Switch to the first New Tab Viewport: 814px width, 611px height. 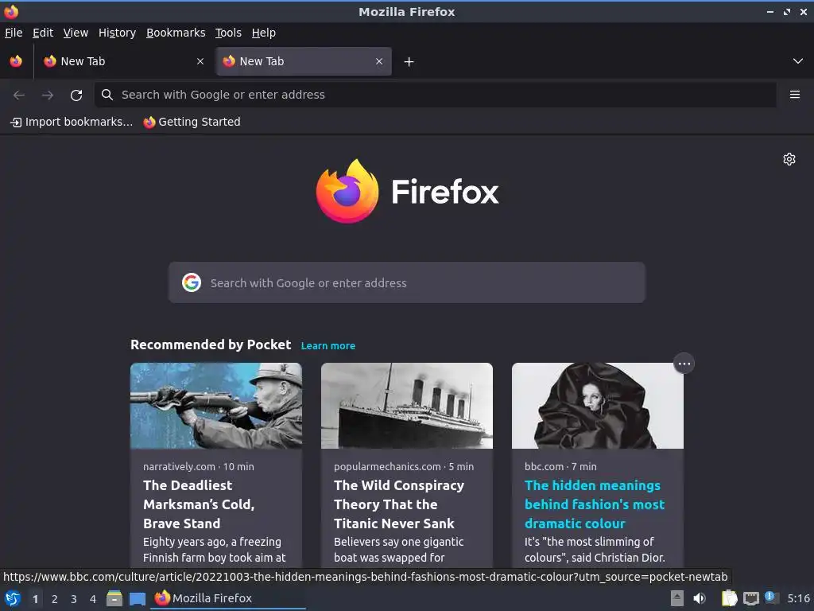pos(123,61)
